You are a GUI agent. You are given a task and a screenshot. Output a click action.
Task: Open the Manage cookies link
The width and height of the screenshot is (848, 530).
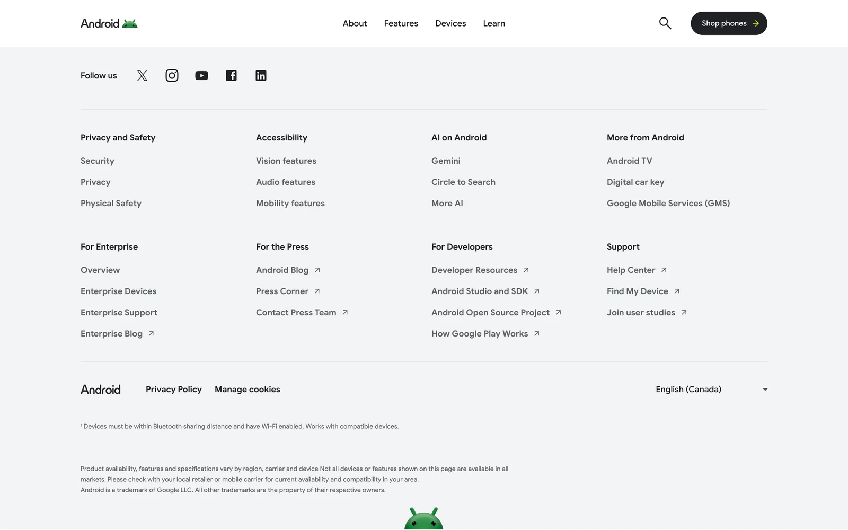click(x=248, y=390)
